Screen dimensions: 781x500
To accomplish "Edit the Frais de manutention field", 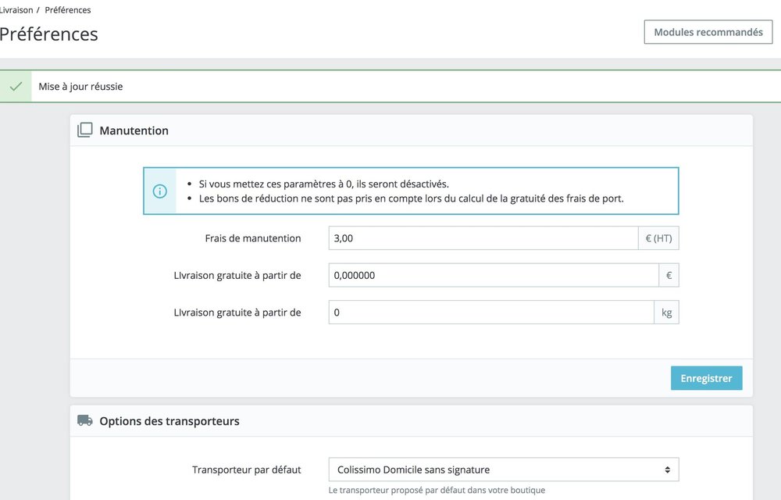I will point(483,238).
